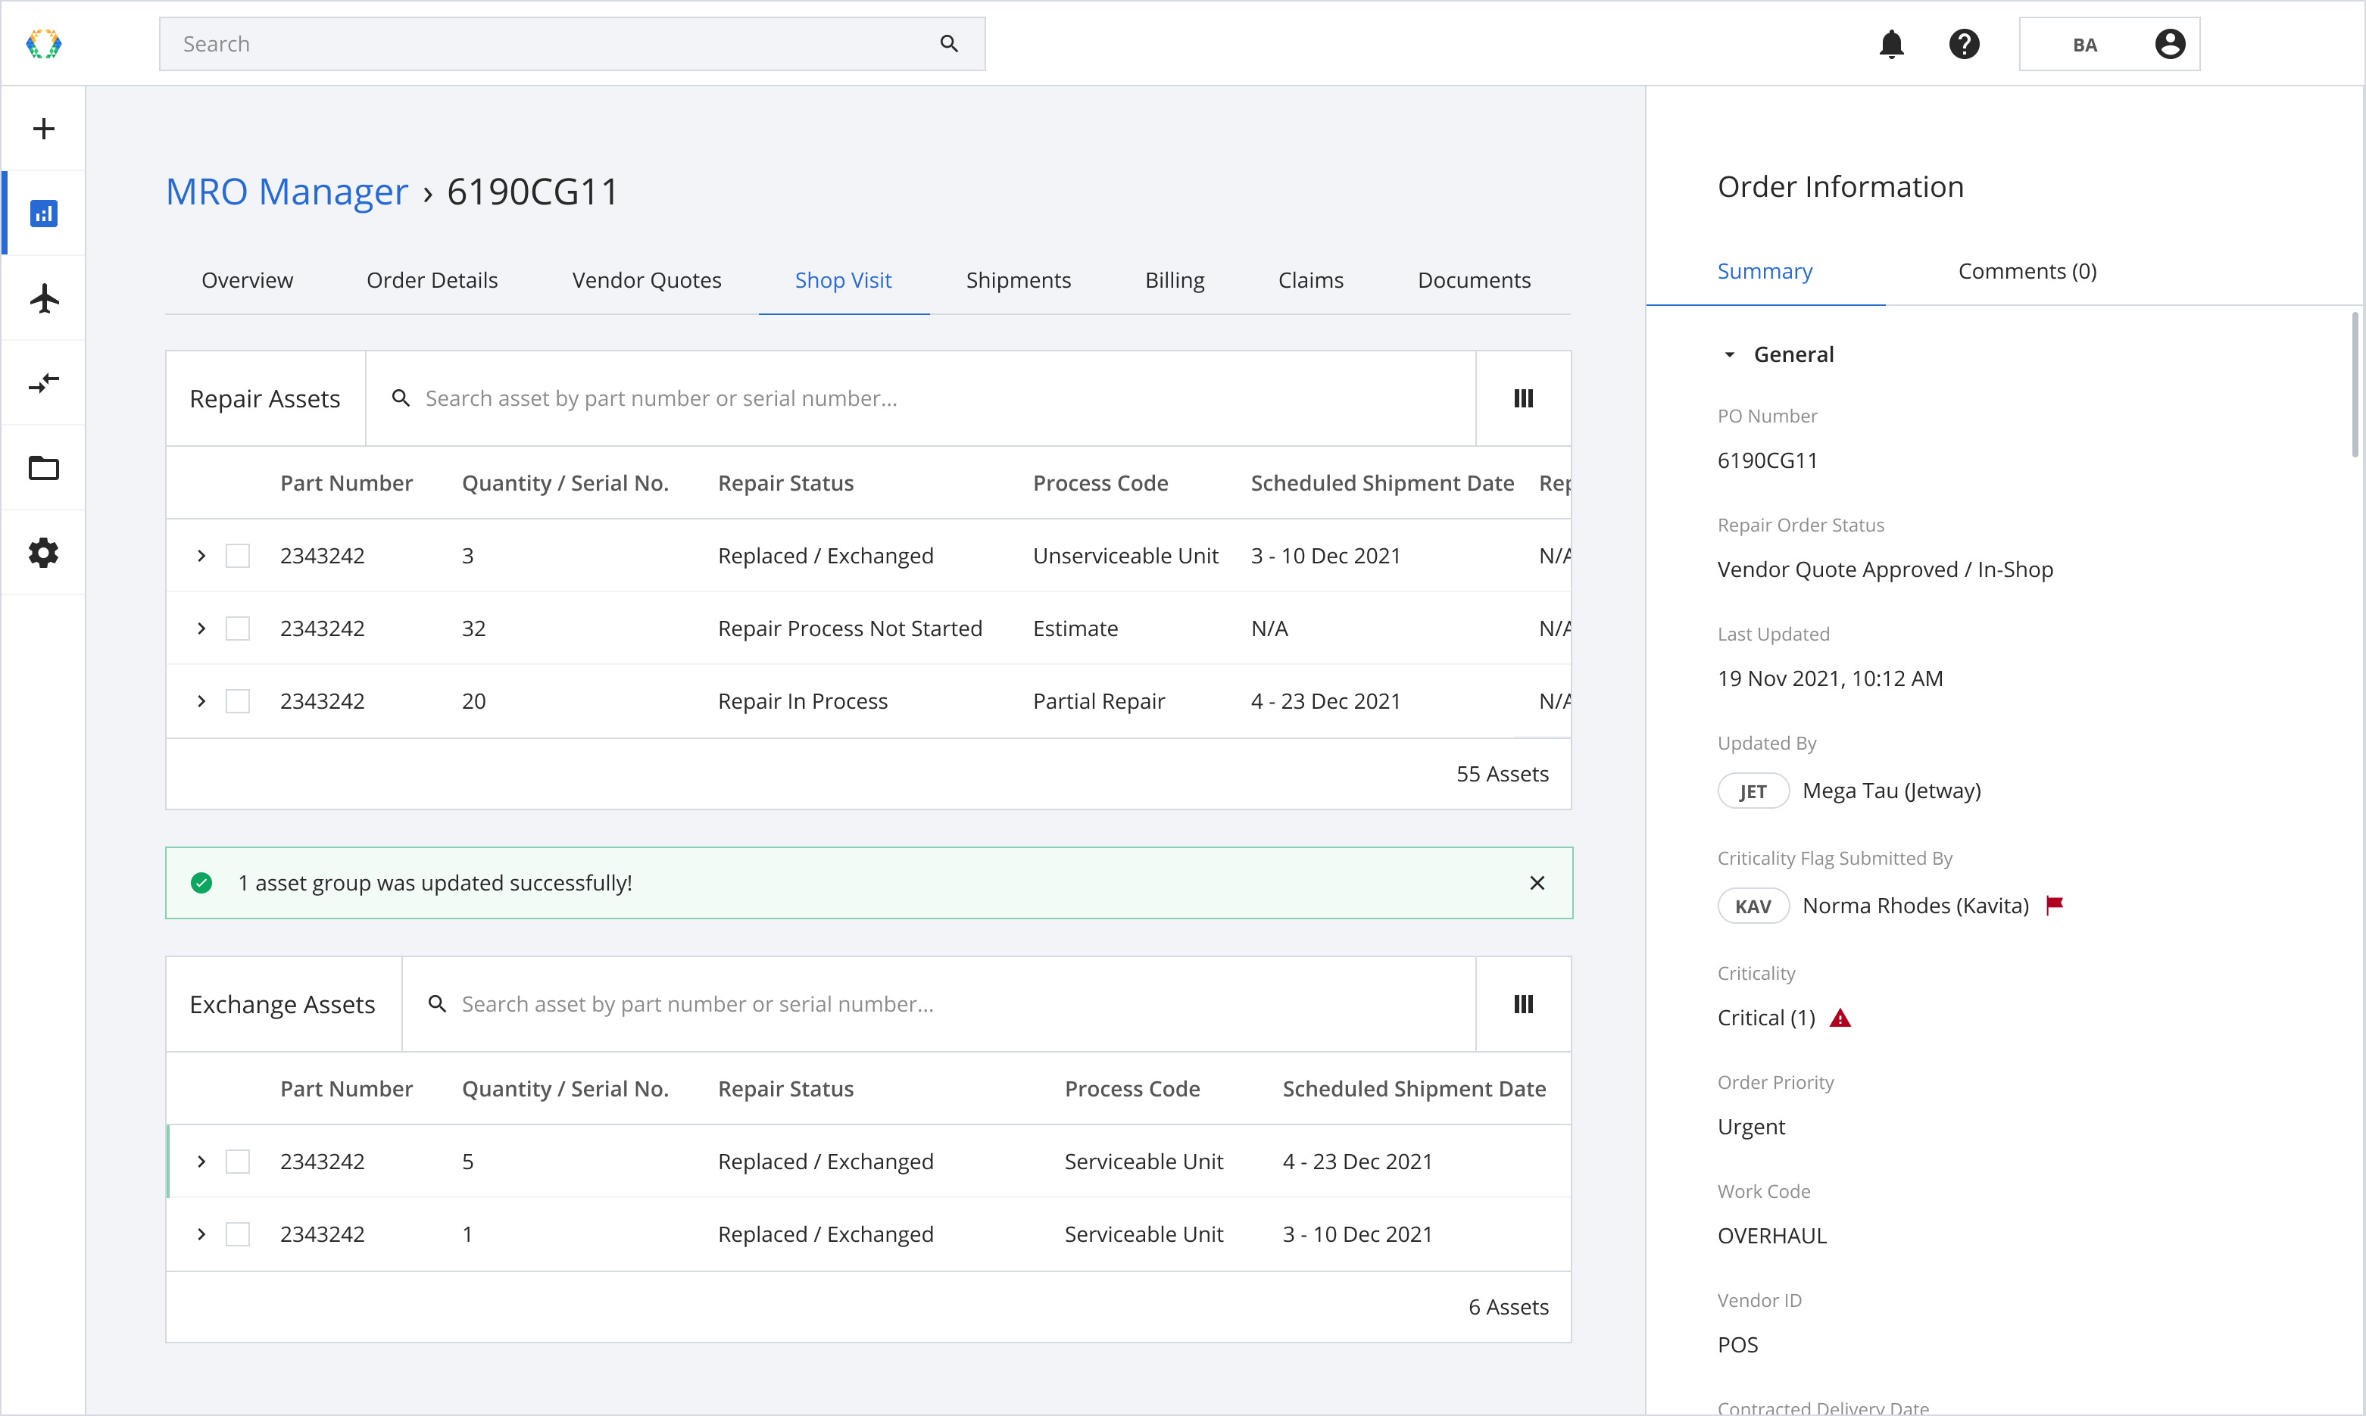The width and height of the screenshot is (2366, 1416).
Task: Click the '6 Assets' count text
Action: point(1508,1307)
